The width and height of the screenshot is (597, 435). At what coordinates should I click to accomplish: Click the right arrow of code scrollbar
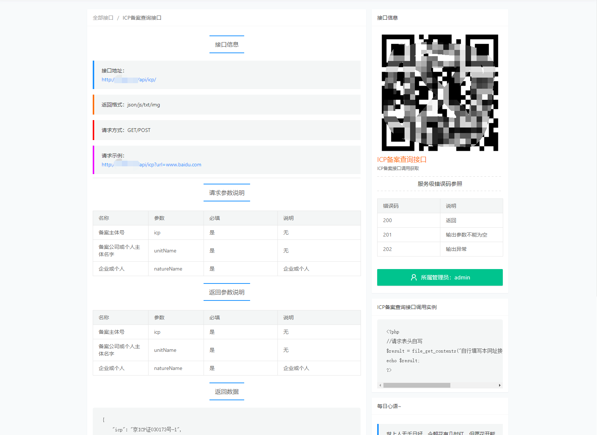click(x=499, y=385)
